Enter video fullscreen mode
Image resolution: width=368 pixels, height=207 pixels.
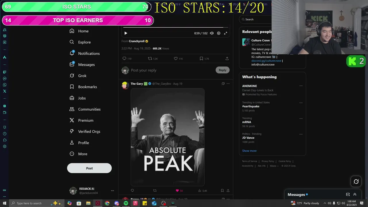pos(226,33)
